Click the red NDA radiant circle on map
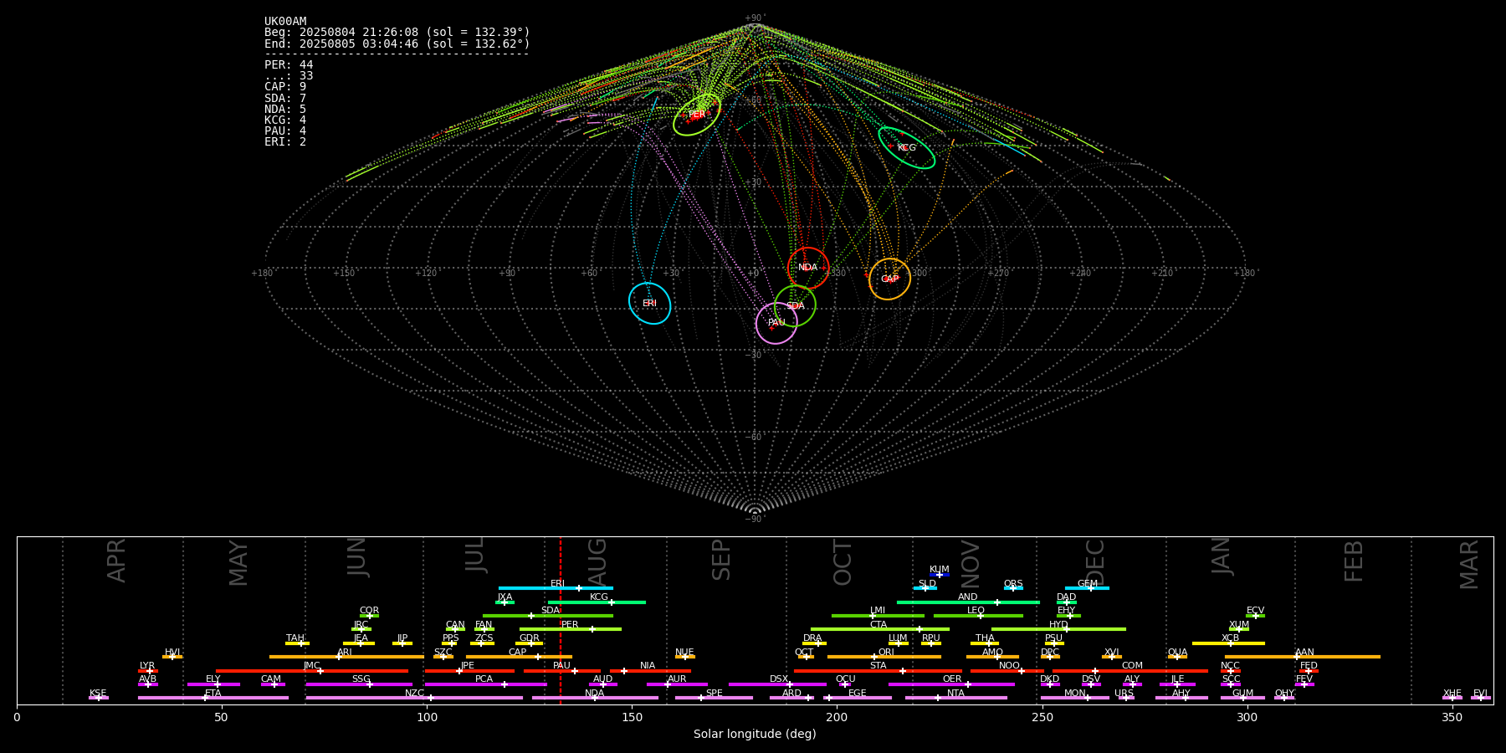 tap(807, 268)
